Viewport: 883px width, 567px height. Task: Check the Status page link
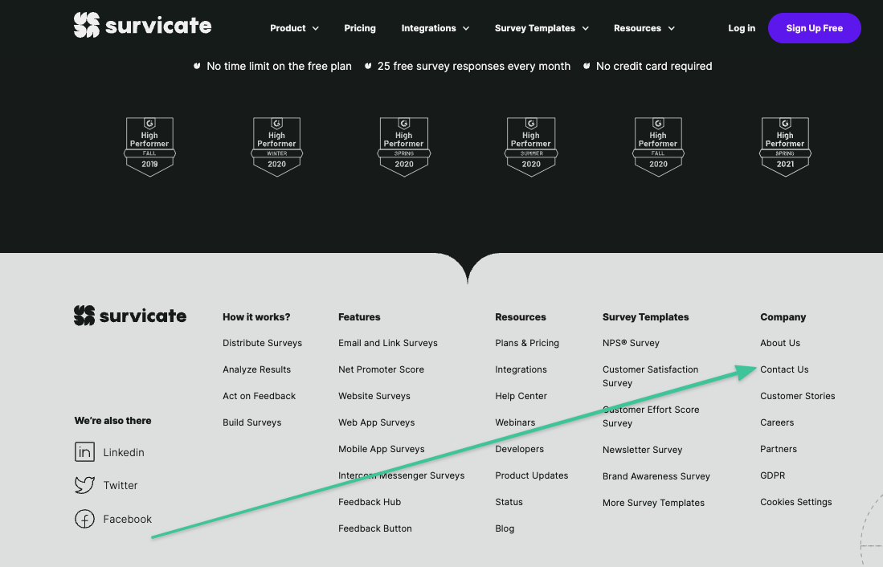point(509,502)
